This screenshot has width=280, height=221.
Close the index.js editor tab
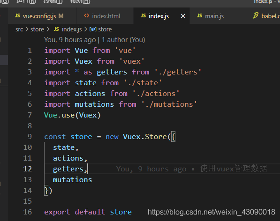[x=183, y=16]
